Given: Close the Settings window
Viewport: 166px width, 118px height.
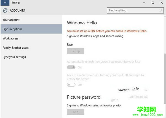Looking at the screenshot, I should pos(162,3).
